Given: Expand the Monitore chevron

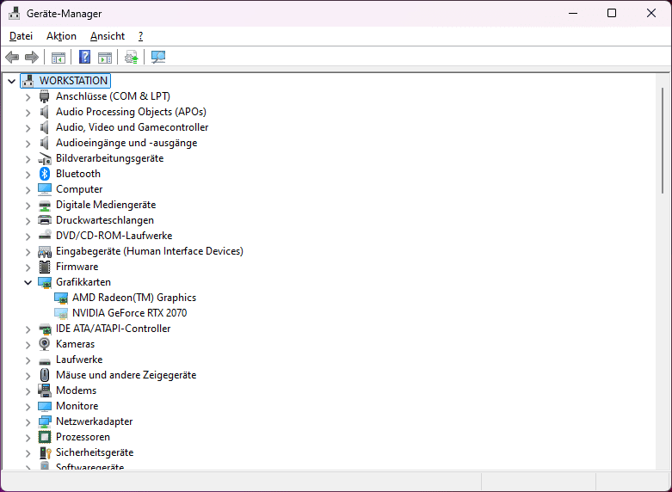Looking at the screenshot, I should coord(28,406).
